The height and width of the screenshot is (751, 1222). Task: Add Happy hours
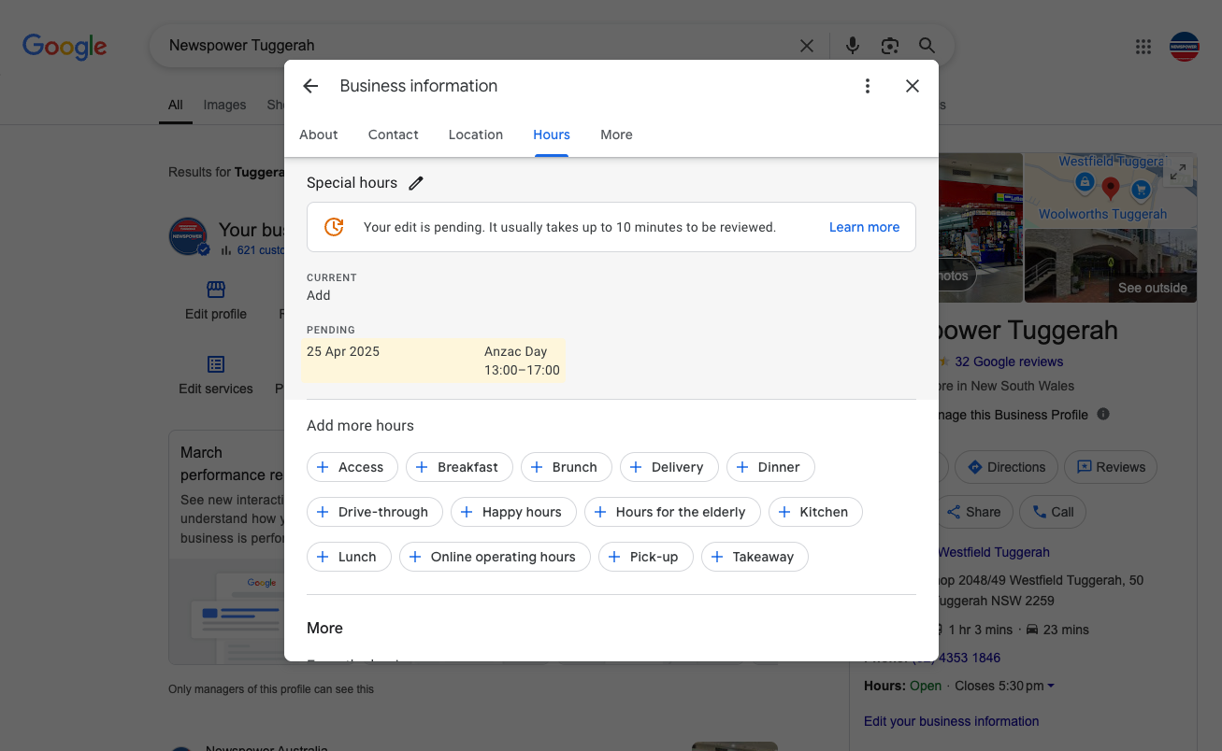(514, 512)
